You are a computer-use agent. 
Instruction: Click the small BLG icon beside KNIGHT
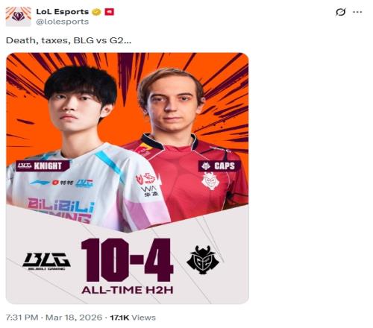(x=25, y=165)
